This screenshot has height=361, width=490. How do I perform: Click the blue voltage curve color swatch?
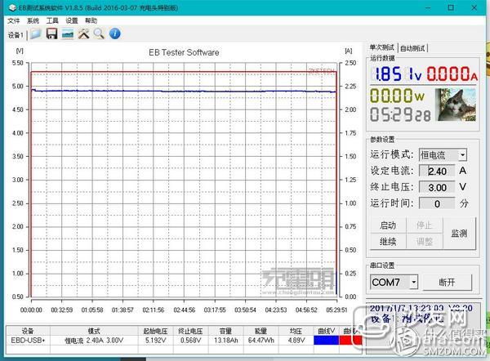click(326, 340)
